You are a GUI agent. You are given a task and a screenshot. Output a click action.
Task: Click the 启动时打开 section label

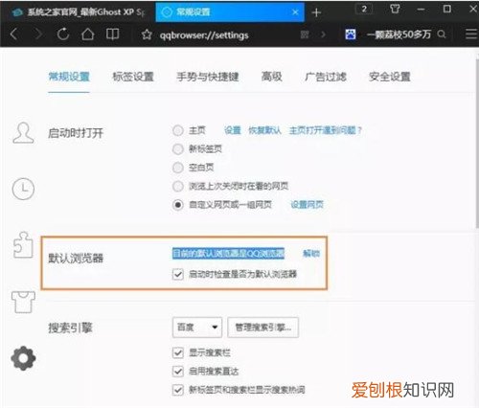pos(76,133)
